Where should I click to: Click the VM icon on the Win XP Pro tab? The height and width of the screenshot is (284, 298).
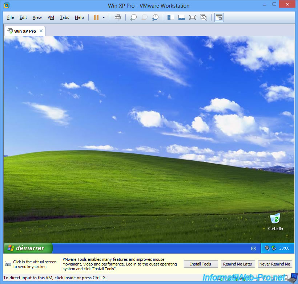pos(10,31)
